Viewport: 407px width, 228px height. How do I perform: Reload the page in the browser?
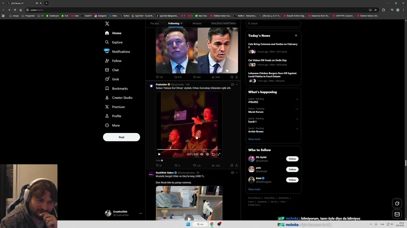(15, 10)
